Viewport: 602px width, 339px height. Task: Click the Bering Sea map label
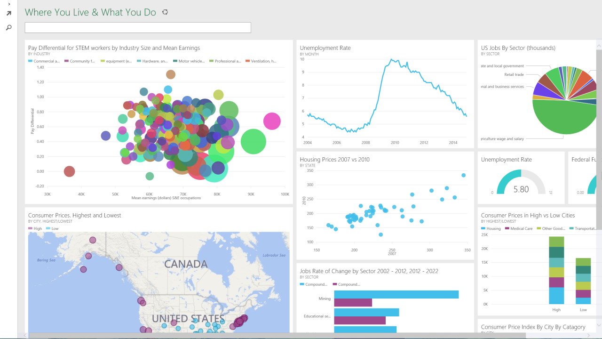tap(47, 260)
